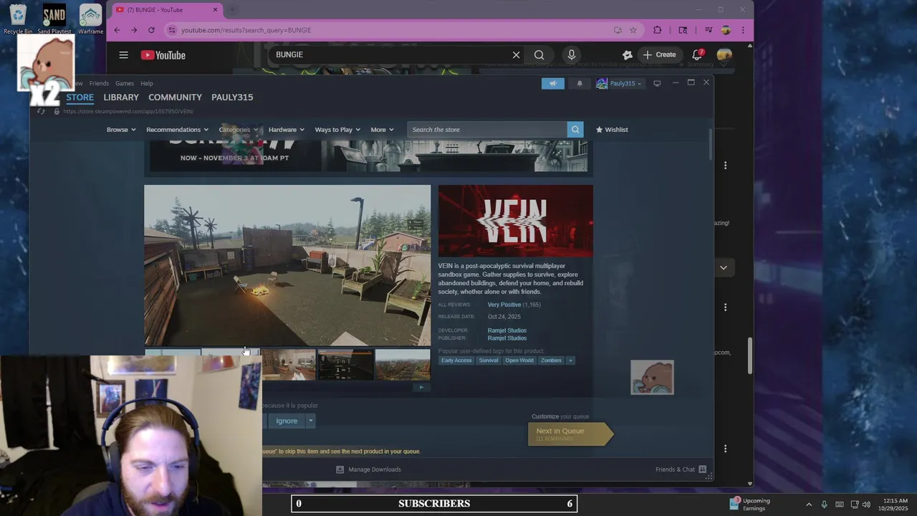Open the Customize your queue link
The height and width of the screenshot is (516, 917).
[560, 416]
